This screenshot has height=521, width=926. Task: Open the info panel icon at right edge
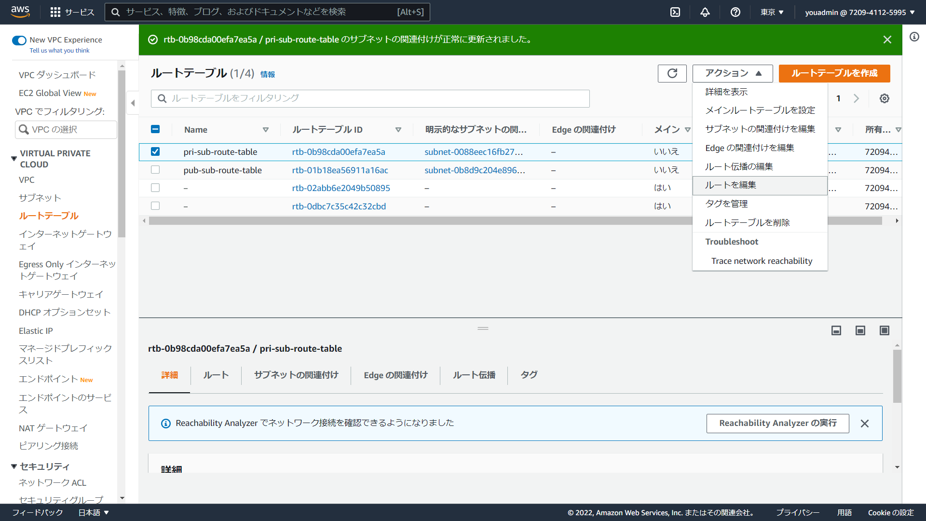(x=914, y=37)
